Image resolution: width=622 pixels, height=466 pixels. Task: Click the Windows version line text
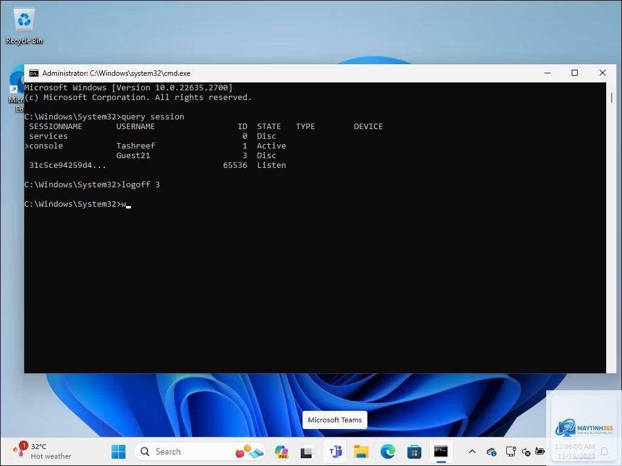click(129, 88)
